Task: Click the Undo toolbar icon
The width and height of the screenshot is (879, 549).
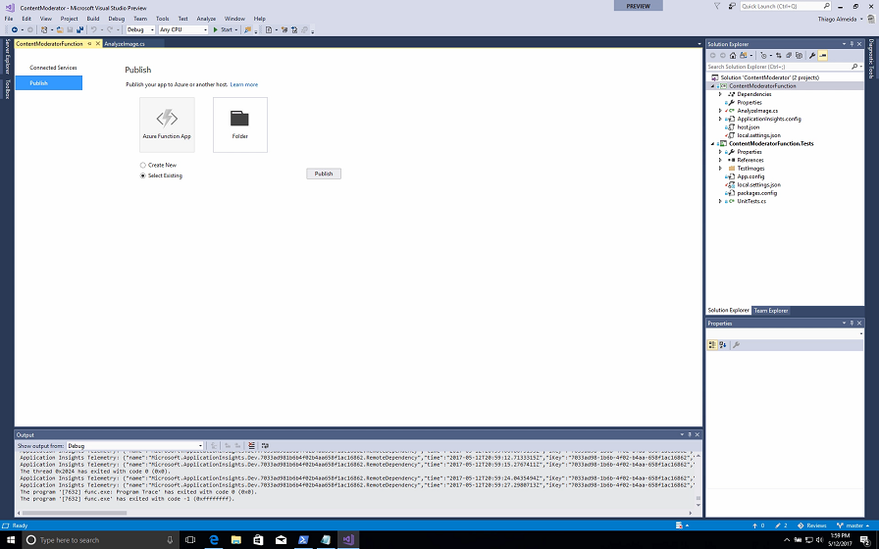Action: (93, 29)
